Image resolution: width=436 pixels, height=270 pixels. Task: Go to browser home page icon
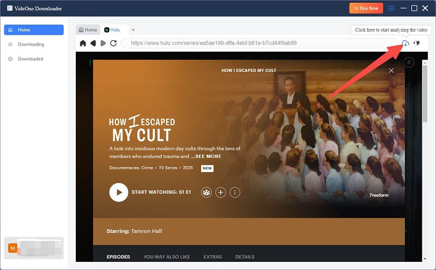(83, 43)
